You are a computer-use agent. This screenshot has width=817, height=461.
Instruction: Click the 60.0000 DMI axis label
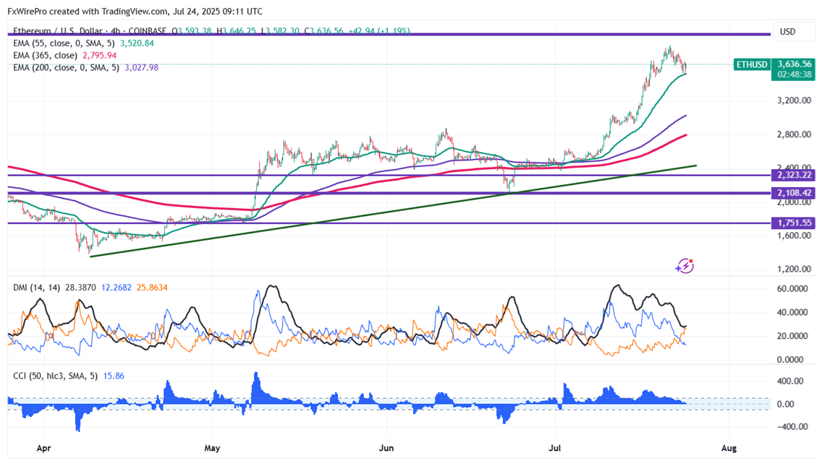[792, 289]
